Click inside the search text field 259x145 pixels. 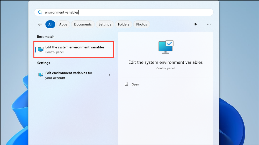pyautogui.click(x=124, y=12)
